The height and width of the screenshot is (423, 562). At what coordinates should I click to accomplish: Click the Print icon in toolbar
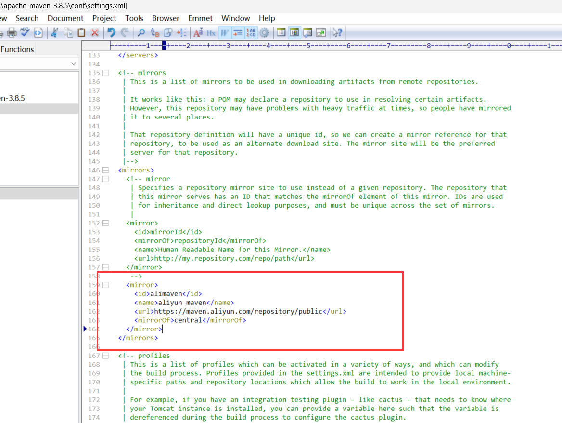(12, 33)
